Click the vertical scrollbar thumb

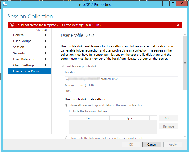tap(185, 63)
